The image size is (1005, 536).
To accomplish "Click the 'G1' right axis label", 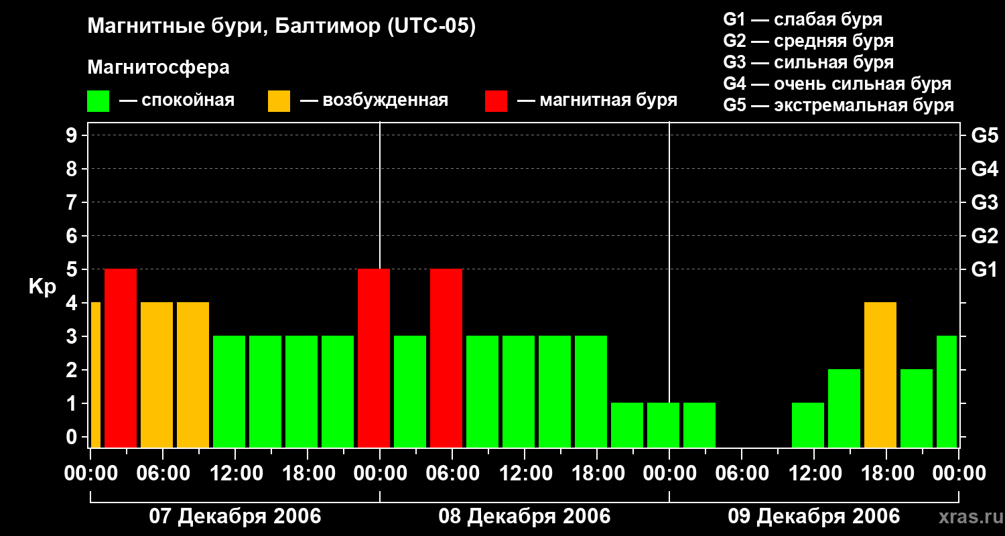I will coord(984,269).
